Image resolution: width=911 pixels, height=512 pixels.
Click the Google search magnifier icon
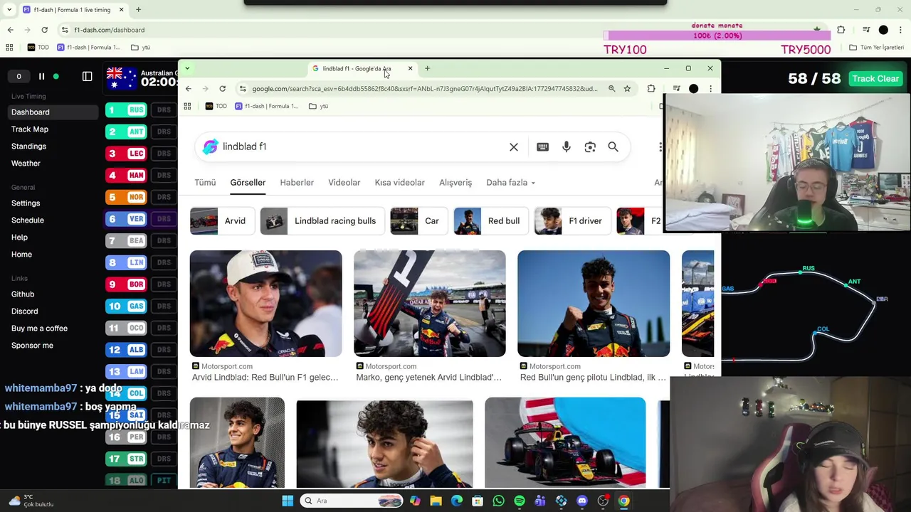pyautogui.click(x=613, y=146)
